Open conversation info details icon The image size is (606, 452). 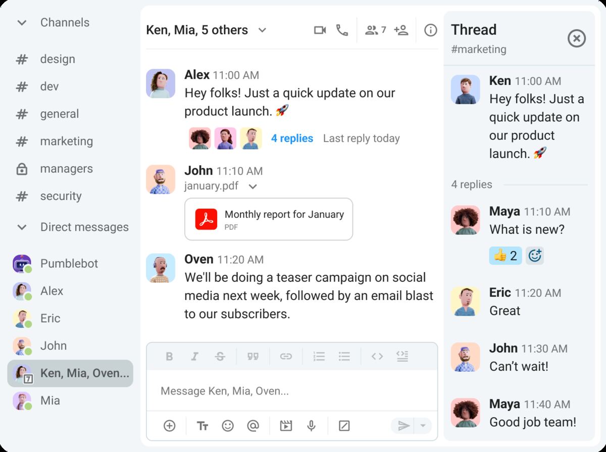[430, 30]
